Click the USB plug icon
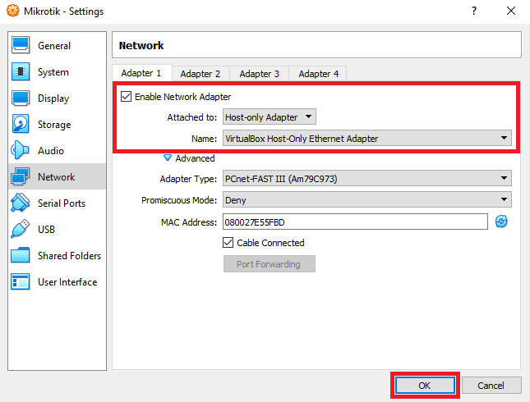530x402 pixels. pos(21,229)
